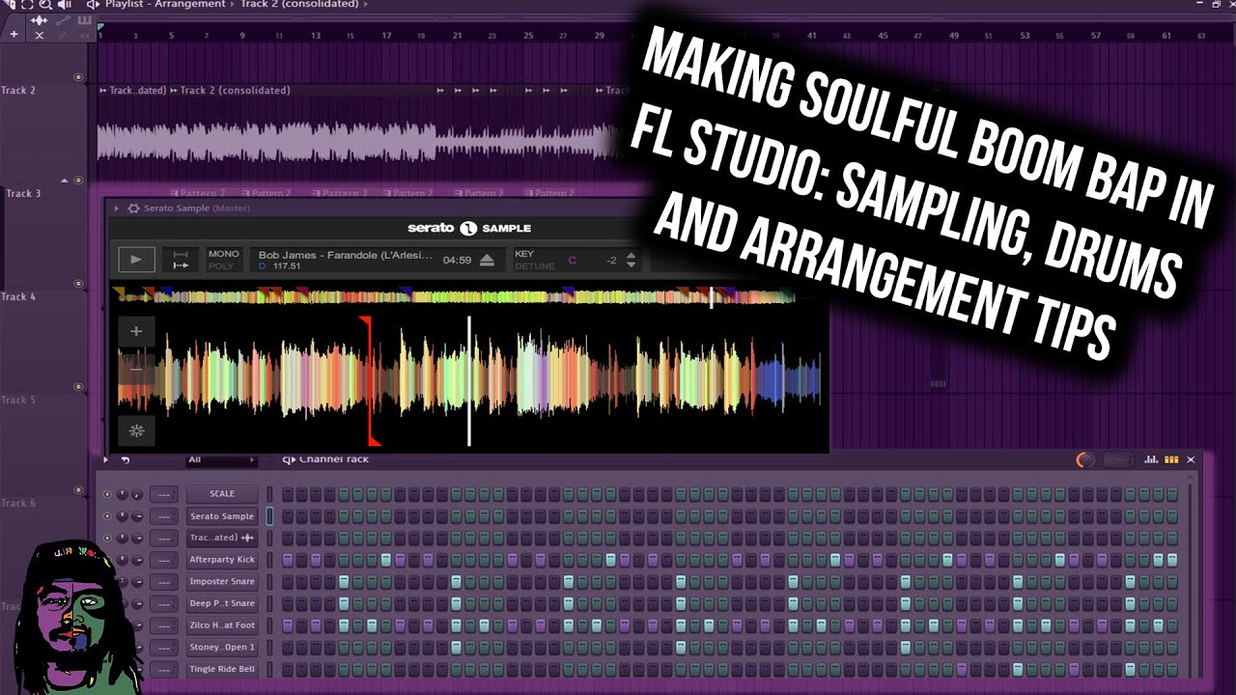Click the playlist zoom magnifier tool
Viewport: 1236px width, 695px height.
coord(46,5)
